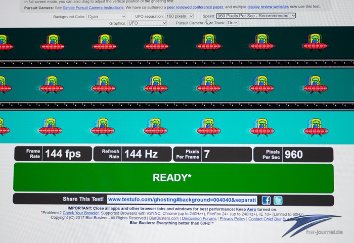Open the display review websites link
The width and height of the screenshot is (354, 243).
tap(268, 7)
